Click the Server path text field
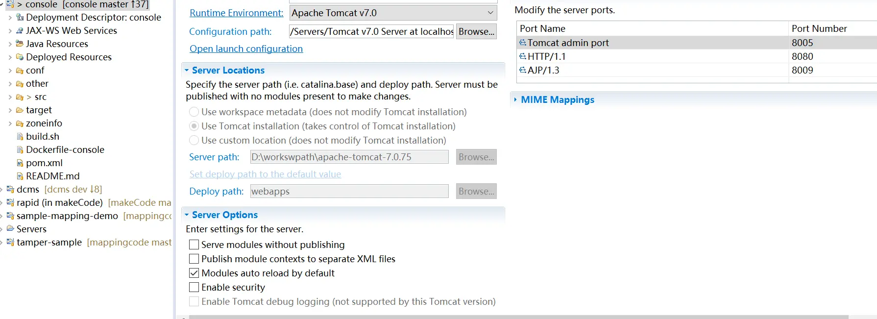Viewport: 877px width, 319px height. point(349,157)
